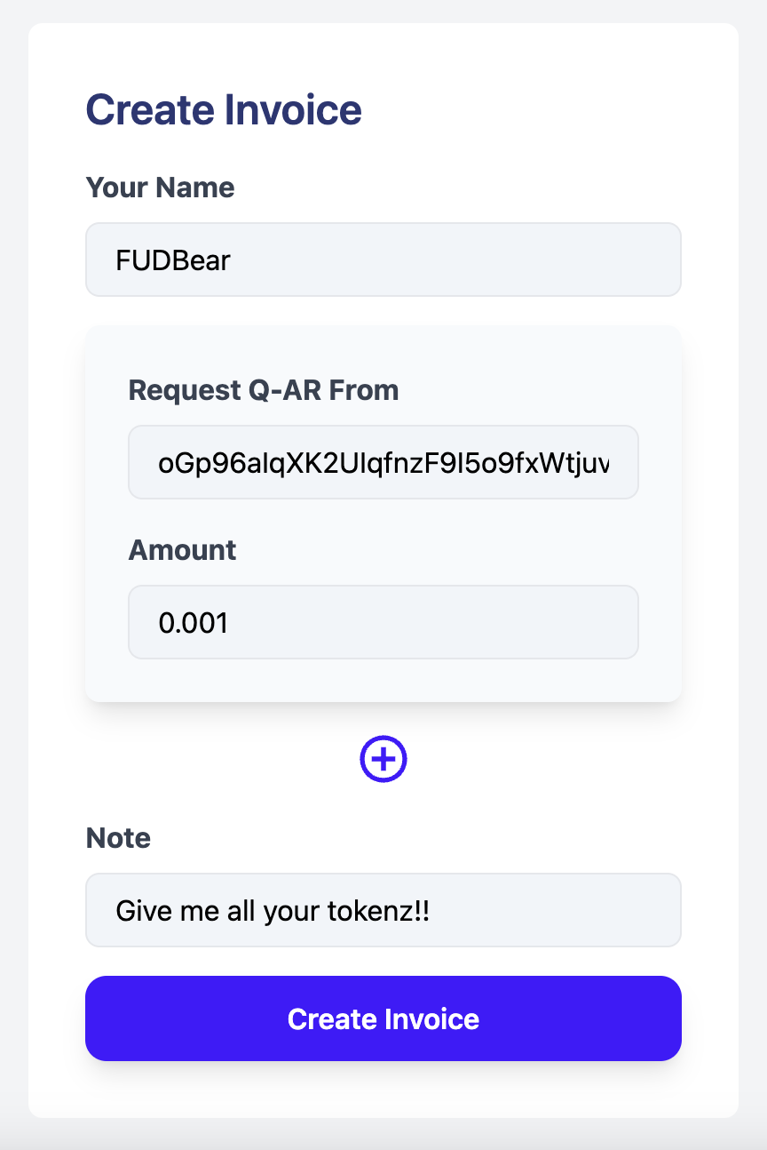Click the Amount label
The image size is (767, 1150).
[x=182, y=550]
